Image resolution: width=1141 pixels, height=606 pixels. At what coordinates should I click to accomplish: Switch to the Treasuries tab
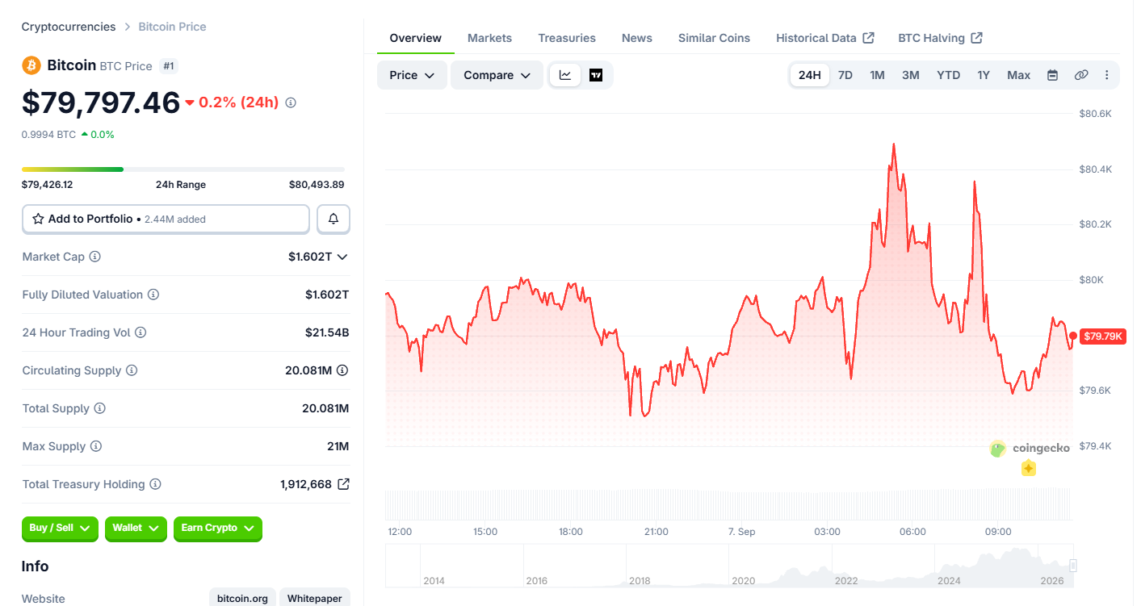pos(567,38)
